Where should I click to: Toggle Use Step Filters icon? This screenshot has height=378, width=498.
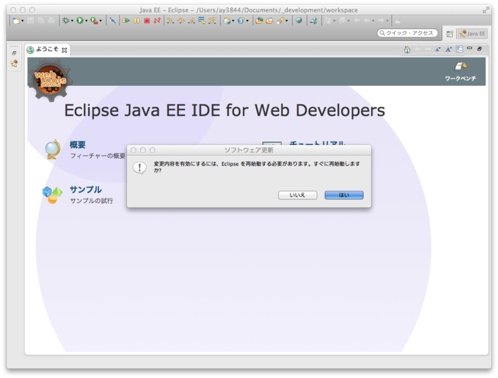coord(212,21)
